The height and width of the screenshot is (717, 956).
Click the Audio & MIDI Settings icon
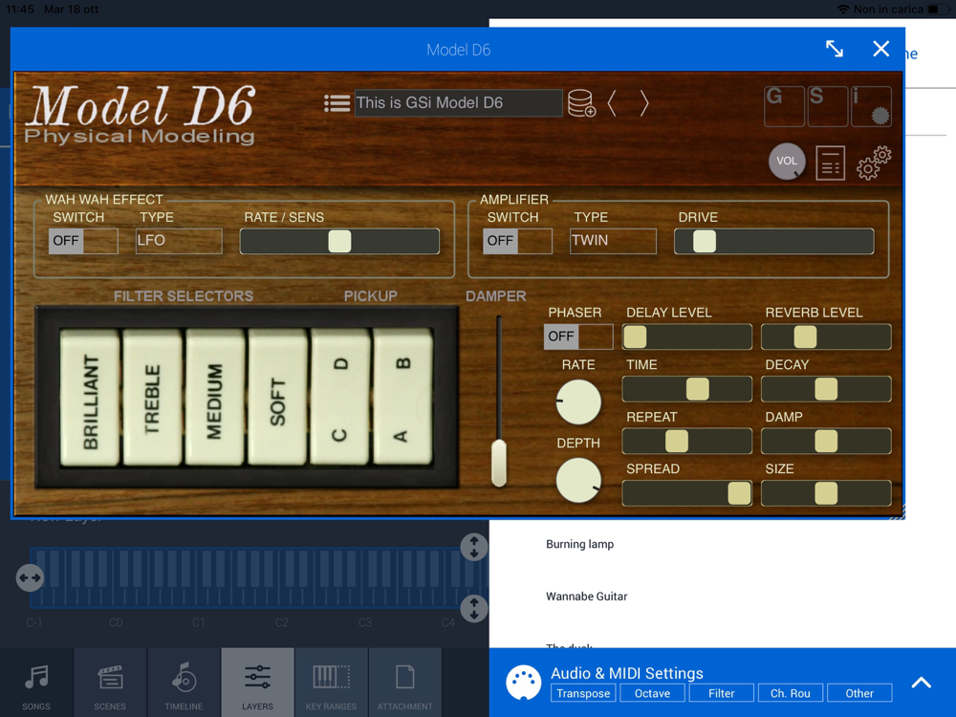523,683
